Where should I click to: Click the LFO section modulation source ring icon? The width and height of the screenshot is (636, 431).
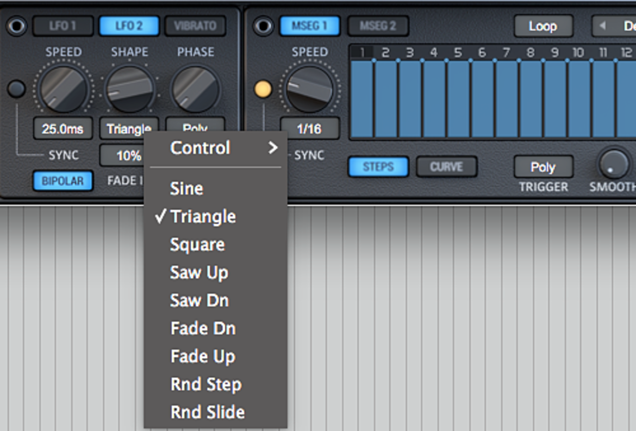(17, 26)
